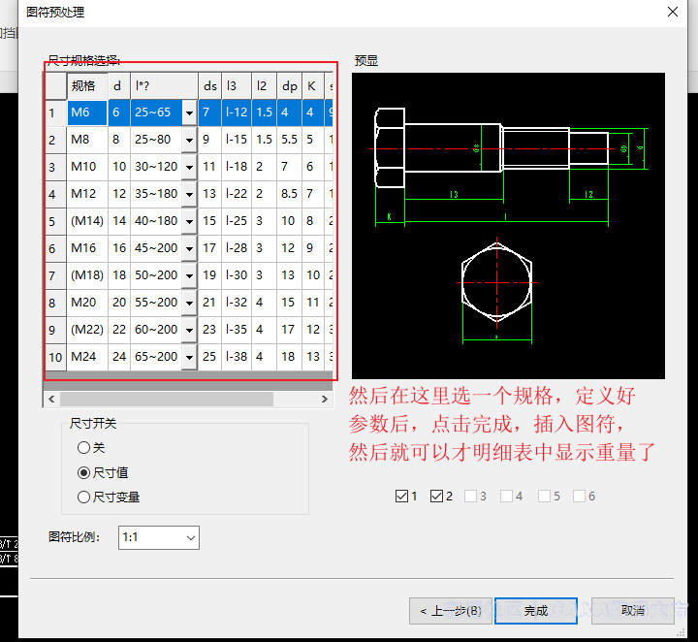Close the 图符预处理 dialog window
The height and width of the screenshot is (642, 698).
[672, 12]
